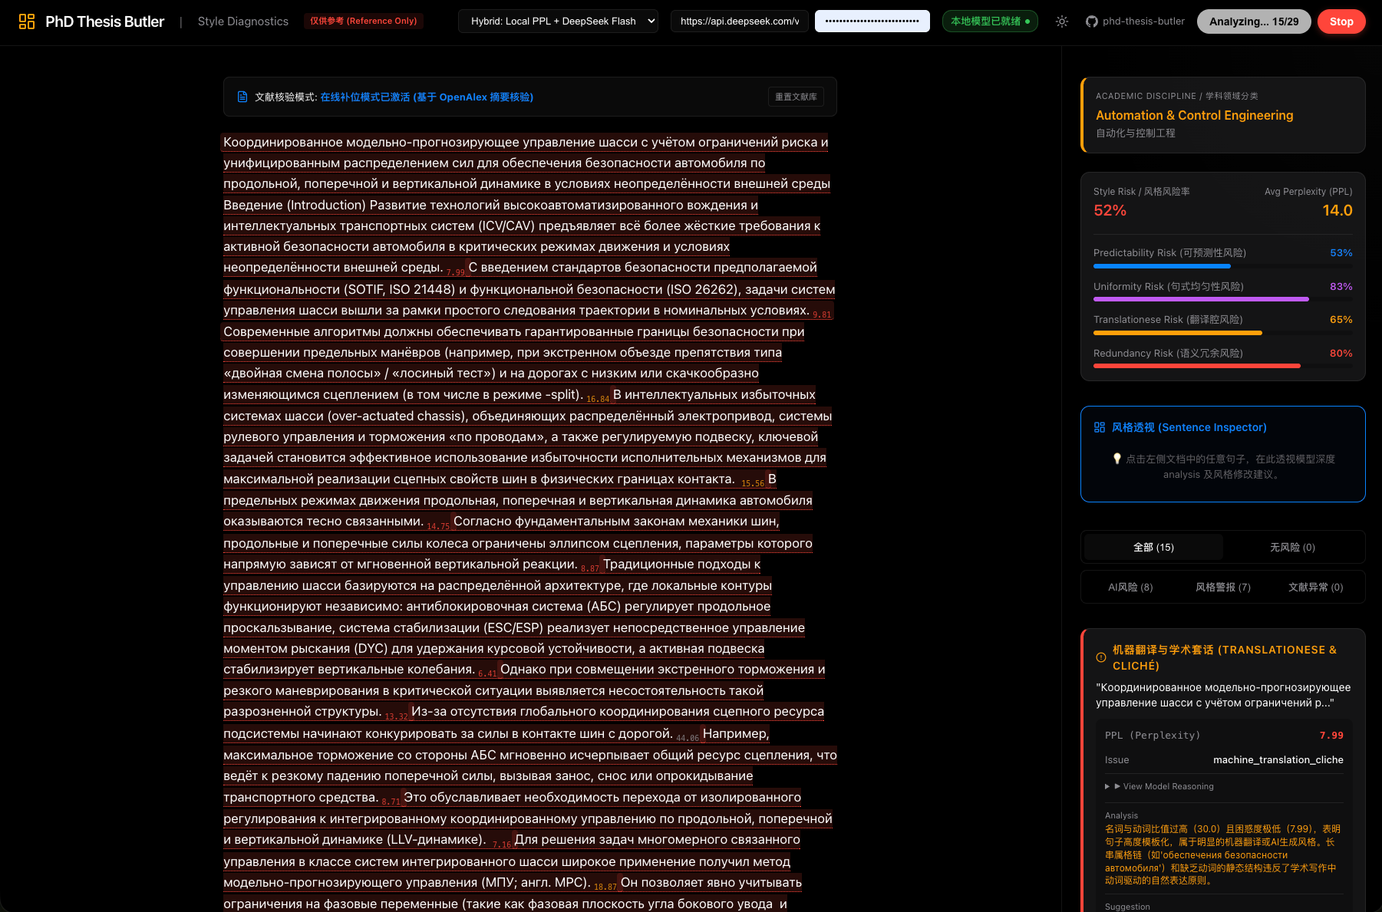Click the DeepSeek API URL field
Image resolution: width=1382 pixels, height=912 pixels.
point(740,21)
